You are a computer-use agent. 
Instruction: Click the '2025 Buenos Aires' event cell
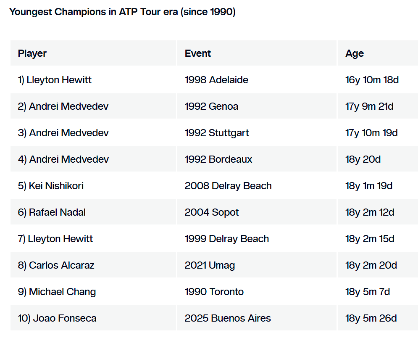(228, 318)
